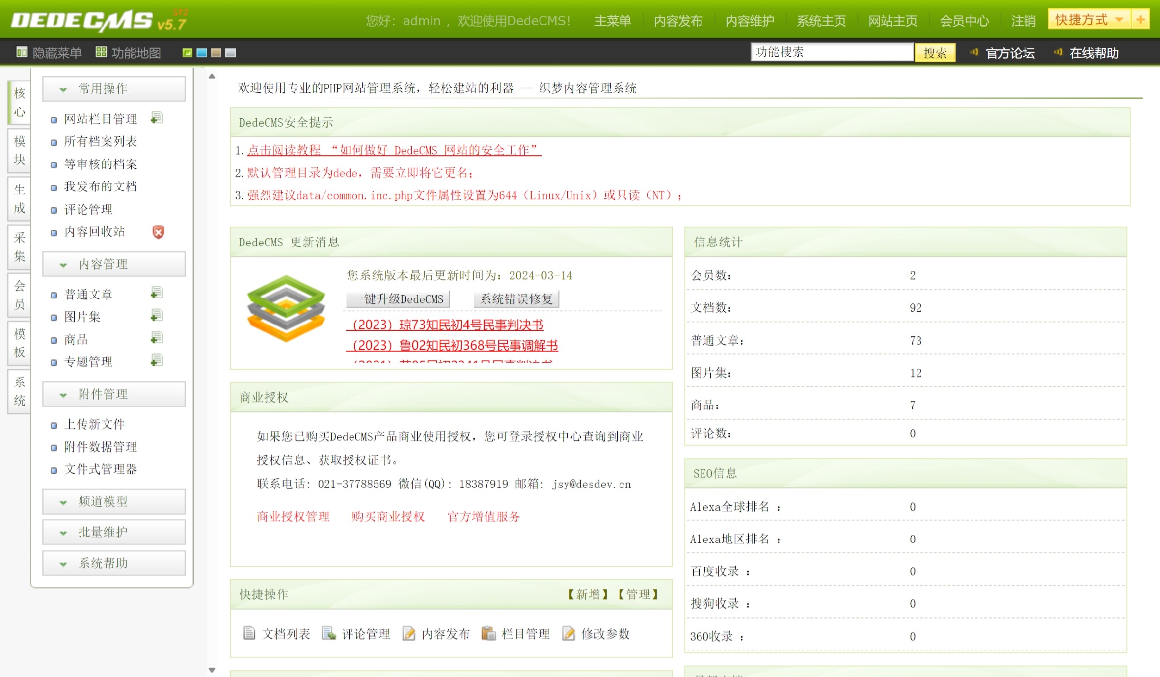Switch to the 会员 side tab
This screenshot has height=677, width=1160.
click(x=20, y=295)
